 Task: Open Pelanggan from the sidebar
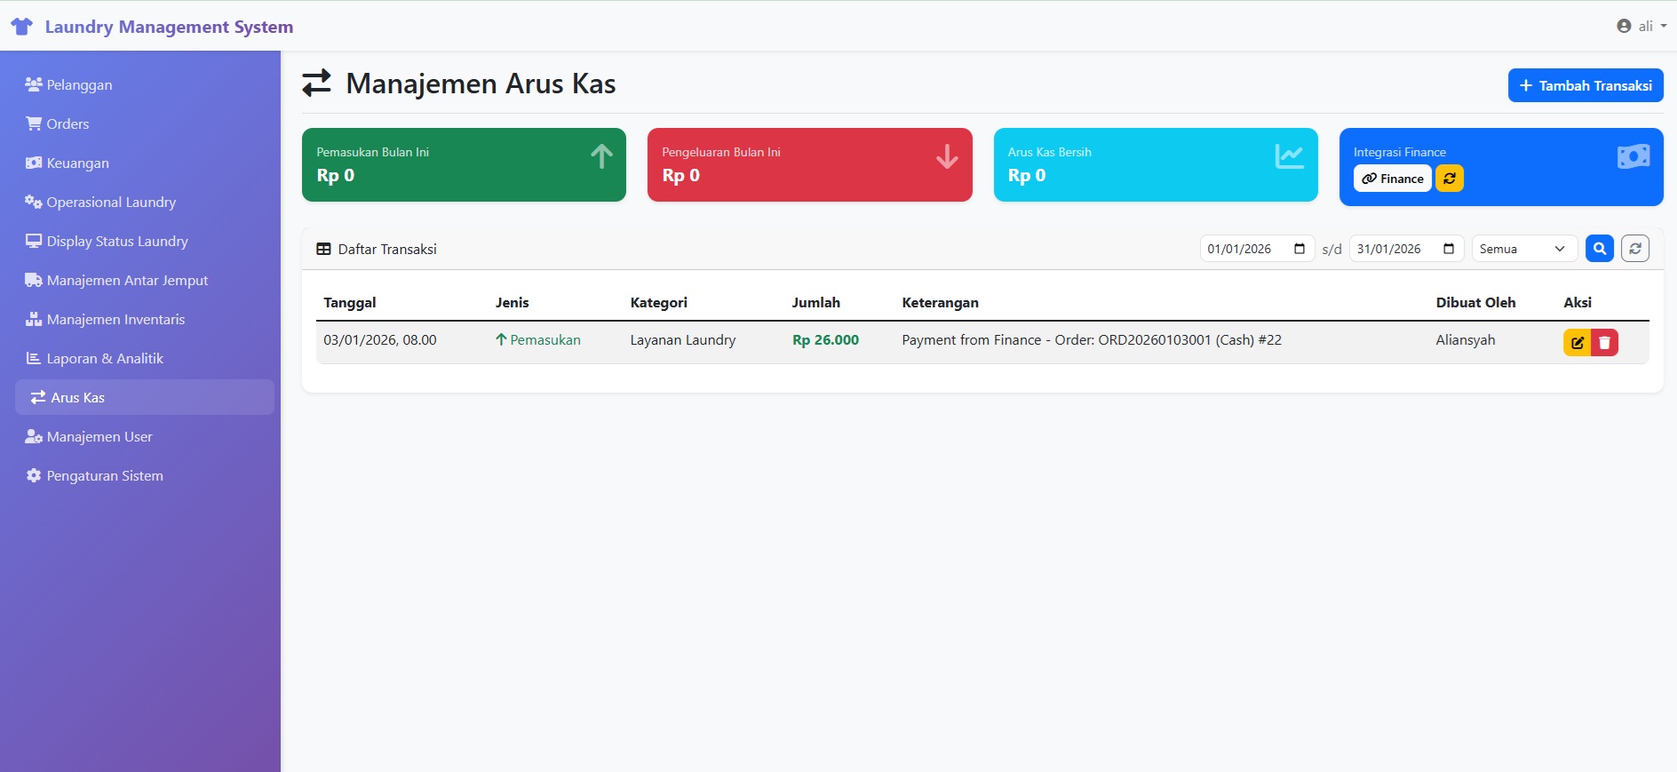click(x=79, y=85)
